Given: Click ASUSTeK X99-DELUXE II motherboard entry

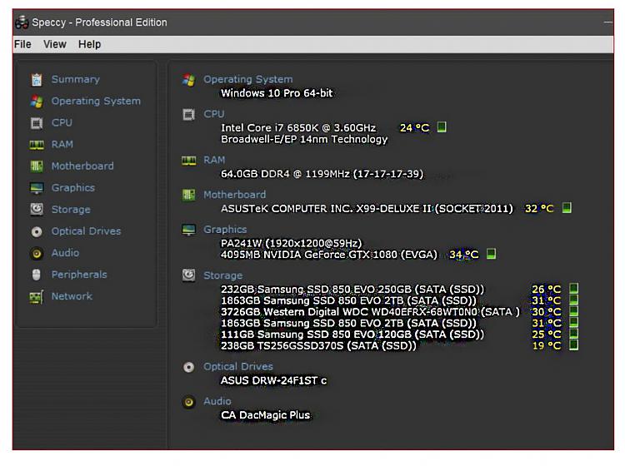Looking at the screenshot, I should coord(367,209).
